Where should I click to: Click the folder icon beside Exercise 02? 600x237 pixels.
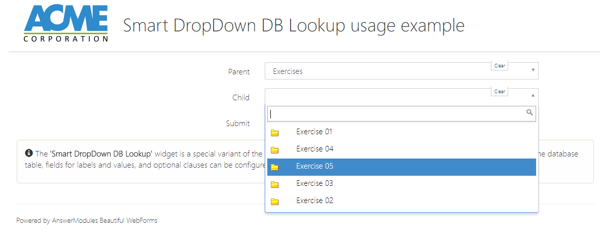[275, 202]
